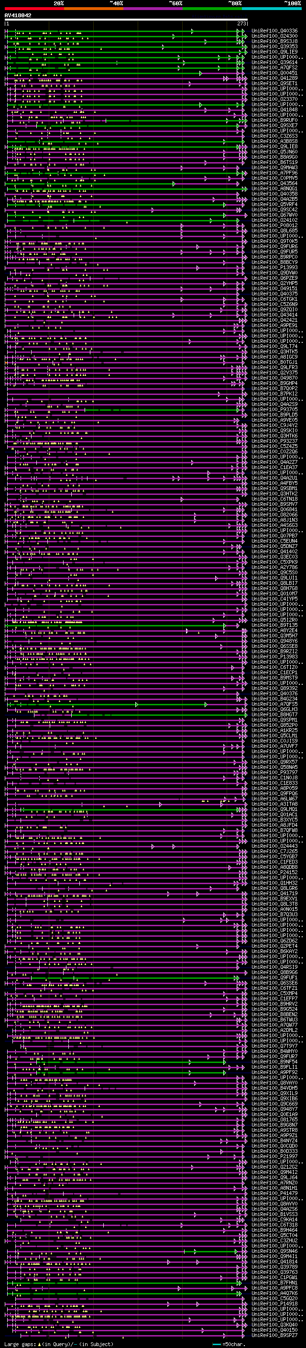Select the UniRef100_A8Y2E4 label
This screenshot has width=306, height=1348.
click(274, 631)
